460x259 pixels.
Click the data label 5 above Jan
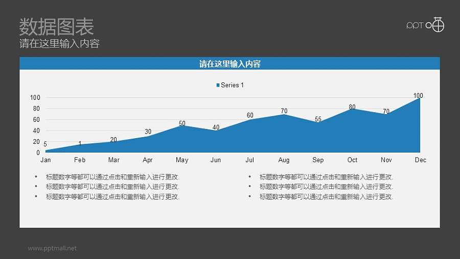(x=45, y=144)
